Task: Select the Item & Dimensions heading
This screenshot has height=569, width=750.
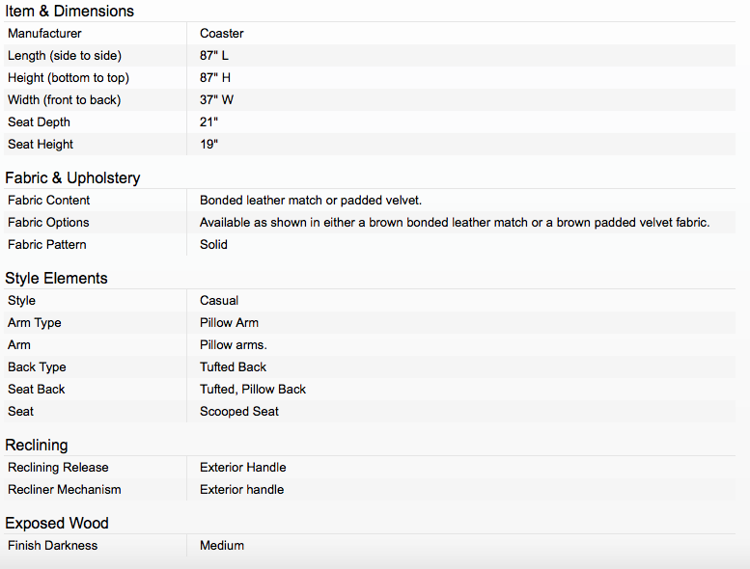Action: pyautogui.click(x=69, y=11)
